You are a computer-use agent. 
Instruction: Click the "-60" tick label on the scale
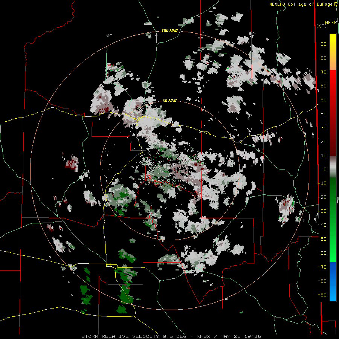pyautogui.click(x=322, y=253)
